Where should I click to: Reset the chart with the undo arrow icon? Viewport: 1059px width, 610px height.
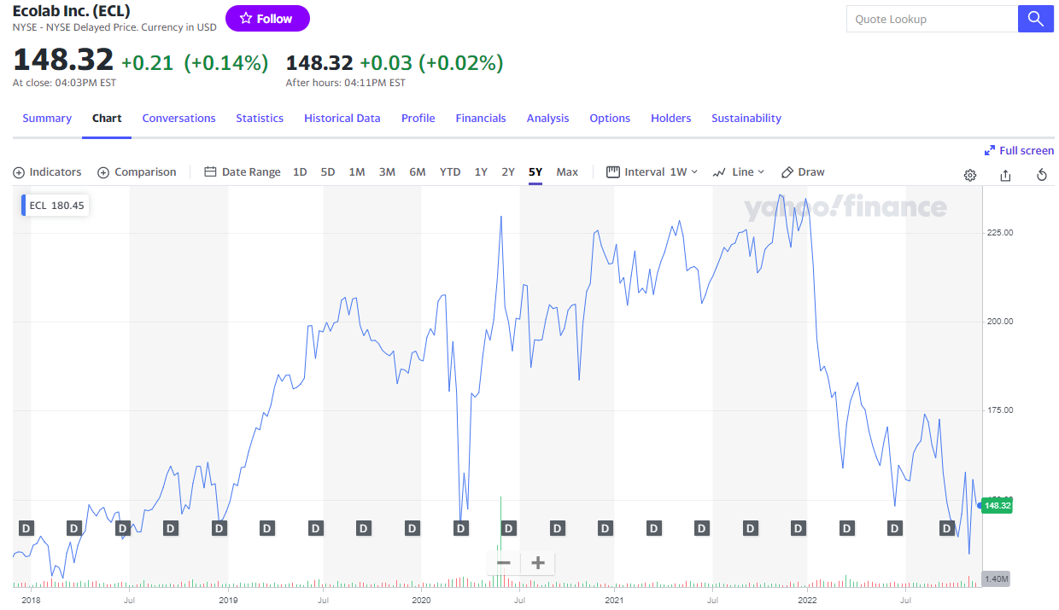pos(1042,175)
